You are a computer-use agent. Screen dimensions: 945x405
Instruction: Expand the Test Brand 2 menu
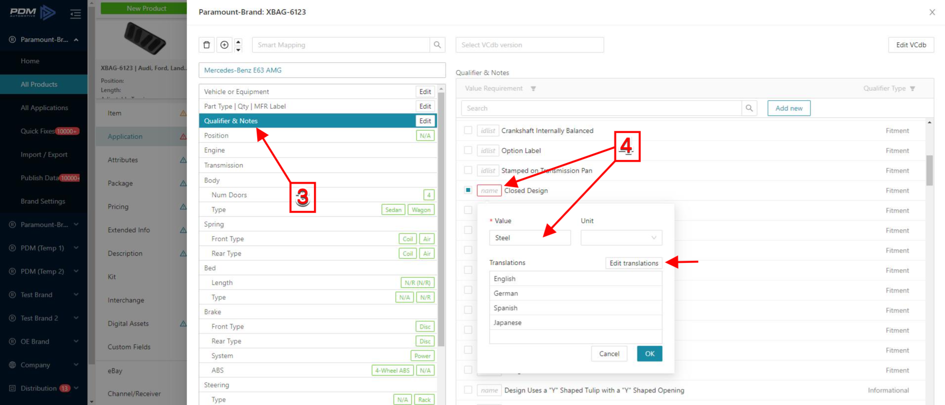tap(76, 318)
